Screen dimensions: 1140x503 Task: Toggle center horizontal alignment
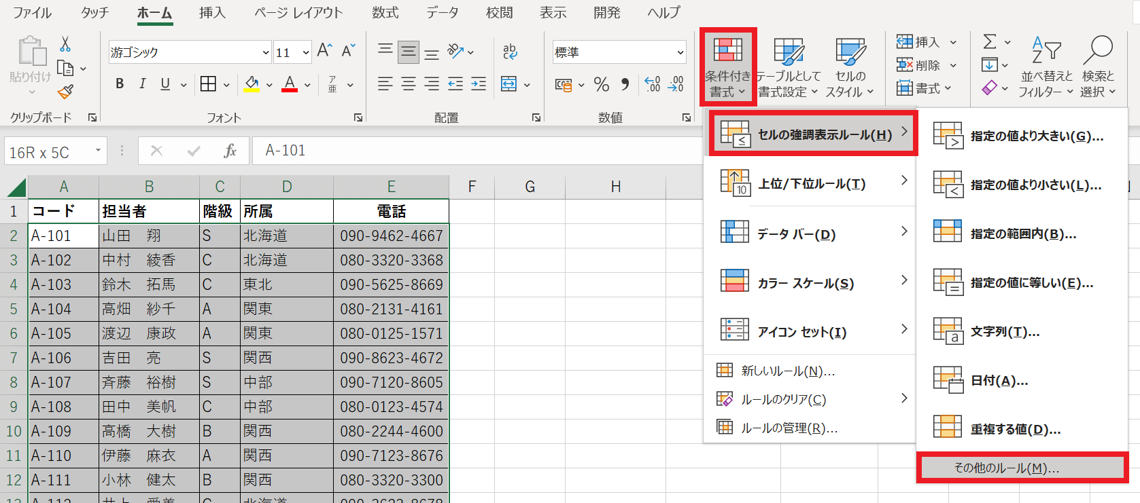pos(409,84)
